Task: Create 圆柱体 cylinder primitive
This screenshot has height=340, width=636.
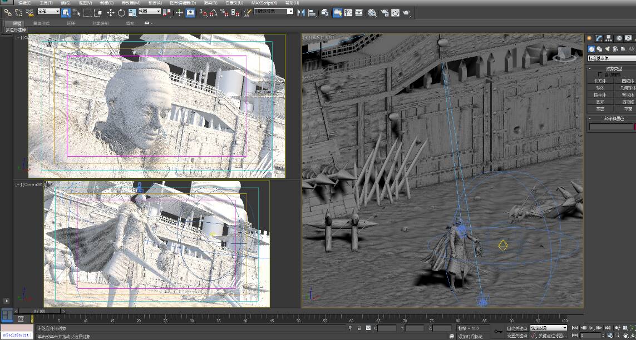Action: 599,94
